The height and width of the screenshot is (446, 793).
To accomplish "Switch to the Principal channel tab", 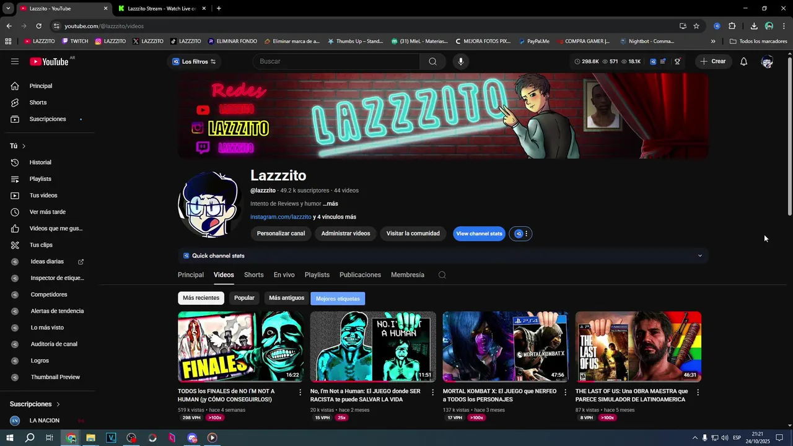I will [x=191, y=275].
